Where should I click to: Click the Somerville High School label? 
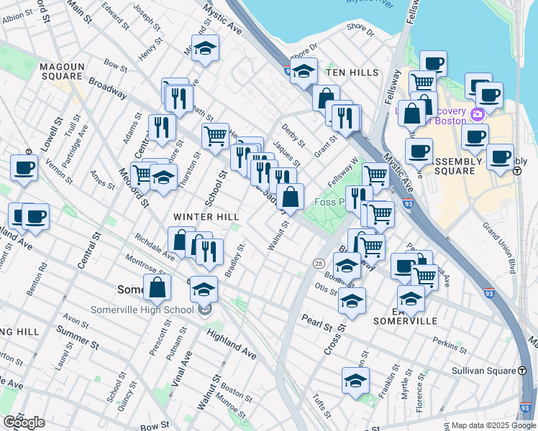coord(142,310)
